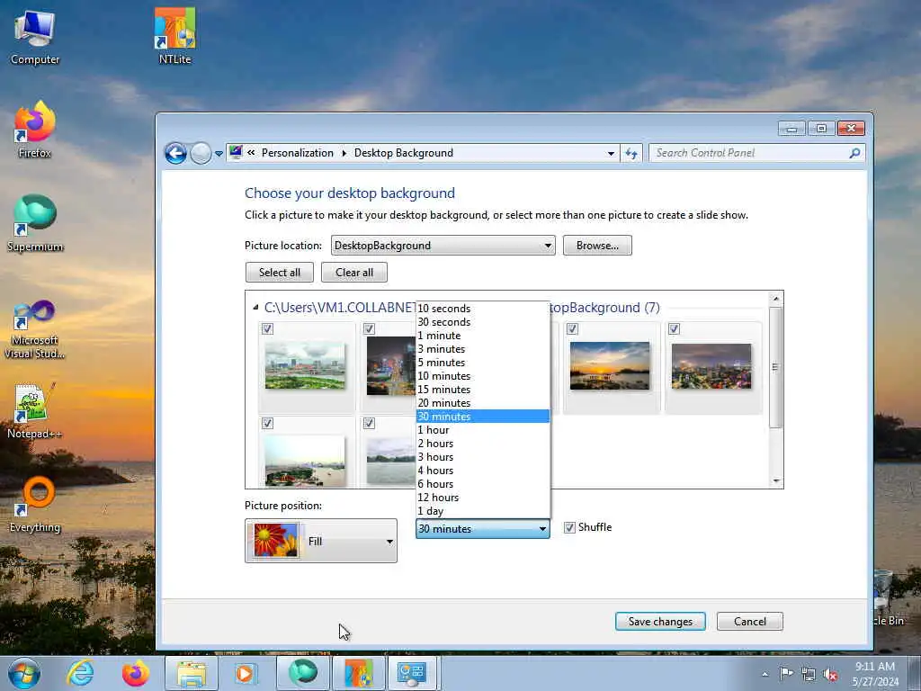
Task: Collapse the DesktopBackground folder group
Action: pos(255,308)
